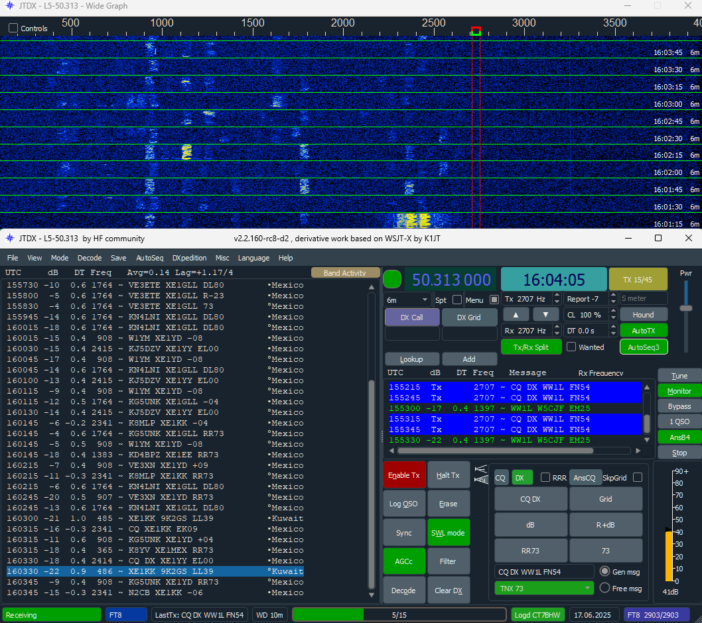This screenshot has width=702, height=623.
Task: Open the DXpedition menu
Action: tap(189, 258)
